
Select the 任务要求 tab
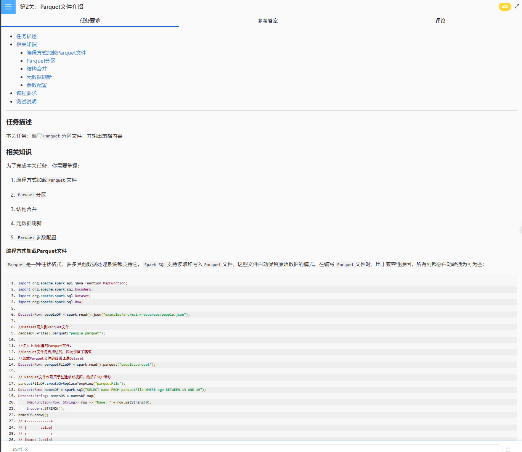(90, 21)
